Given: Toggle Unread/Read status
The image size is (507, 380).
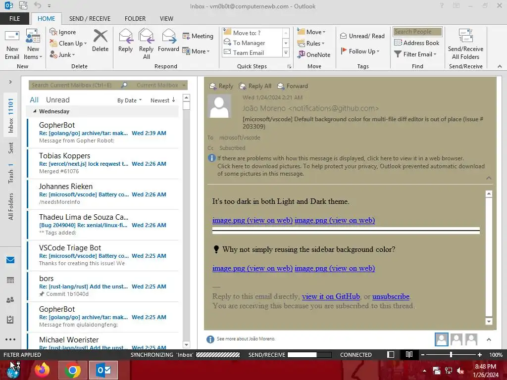Looking at the screenshot, I should tap(362, 36).
